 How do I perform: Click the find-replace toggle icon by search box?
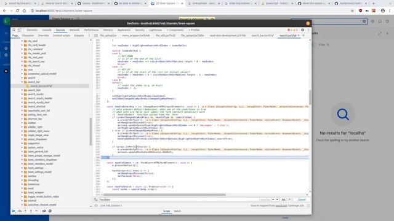click(x=96, y=200)
